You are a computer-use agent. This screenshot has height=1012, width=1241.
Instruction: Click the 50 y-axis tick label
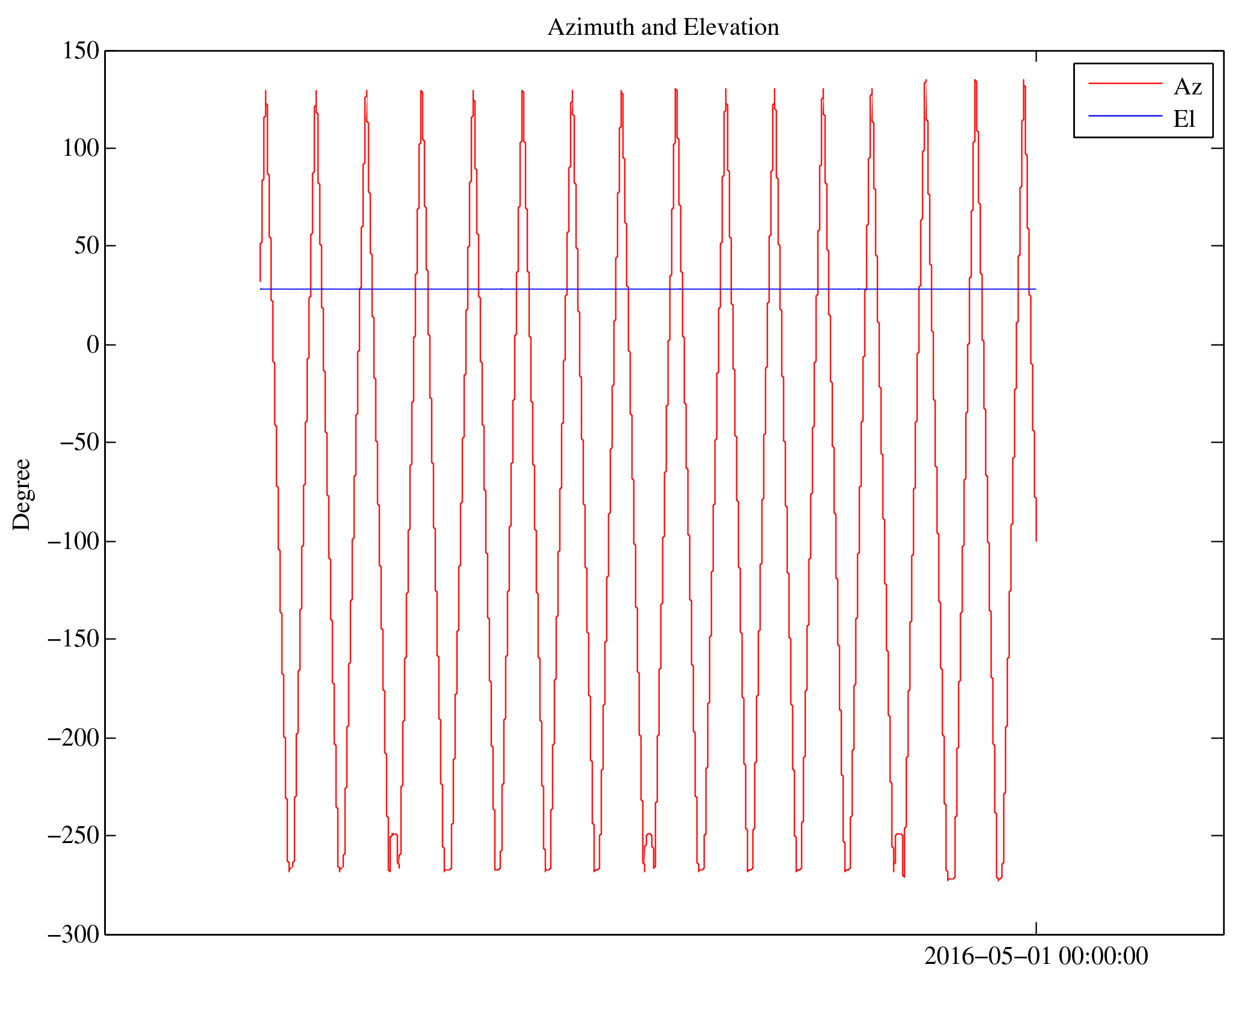coord(86,246)
